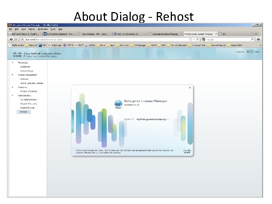Click the Cisco logo in About dialog
The height and width of the screenshot is (204, 272).
tap(187, 151)
